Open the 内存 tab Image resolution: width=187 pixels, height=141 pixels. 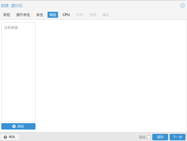(80, 15)
